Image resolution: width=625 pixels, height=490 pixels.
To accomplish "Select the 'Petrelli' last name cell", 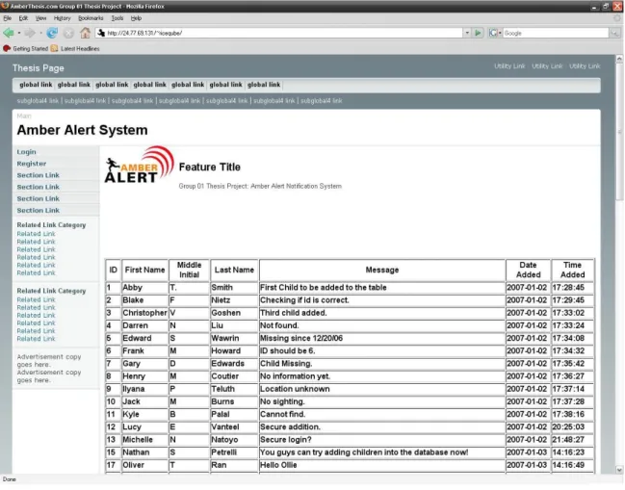I will [234, 452].
